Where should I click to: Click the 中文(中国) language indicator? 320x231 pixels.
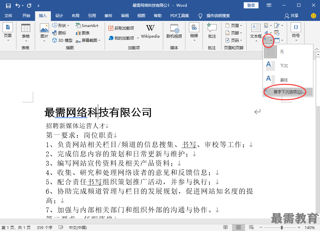coord(78,227)
